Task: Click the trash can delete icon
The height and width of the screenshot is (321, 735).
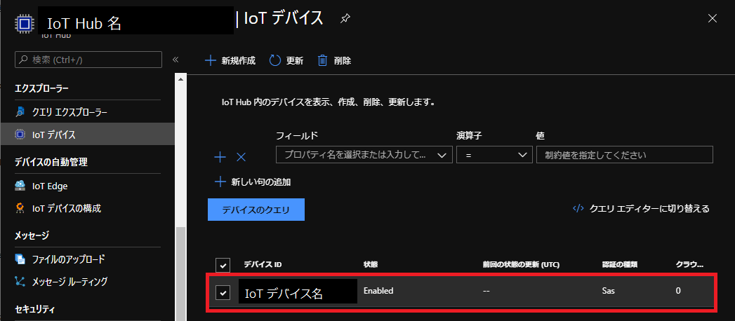Action: 322,60
